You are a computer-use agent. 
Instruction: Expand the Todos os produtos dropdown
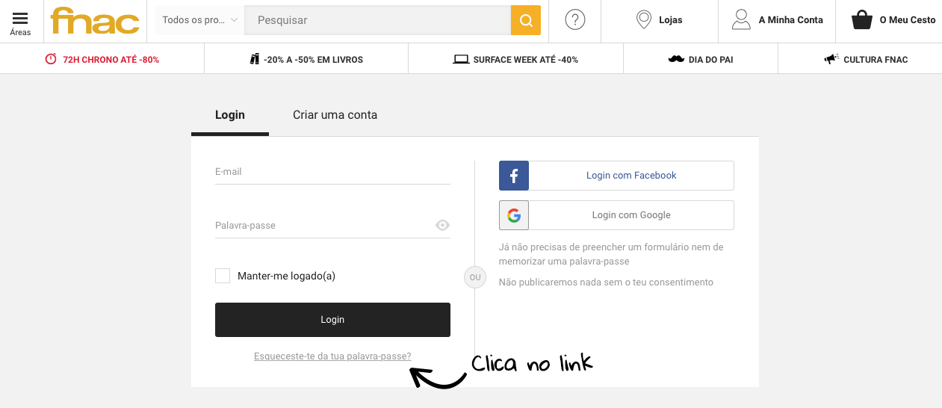point(200,20)
